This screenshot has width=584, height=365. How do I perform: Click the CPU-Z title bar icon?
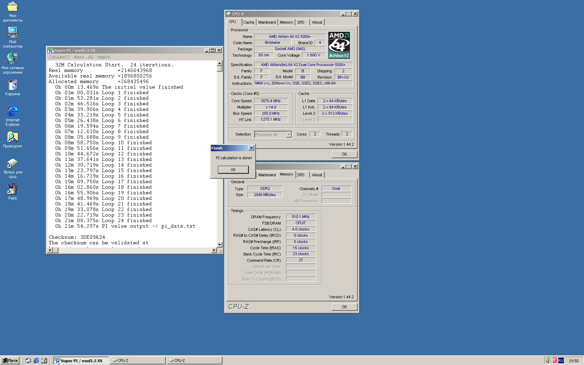[x=228, y=14]
